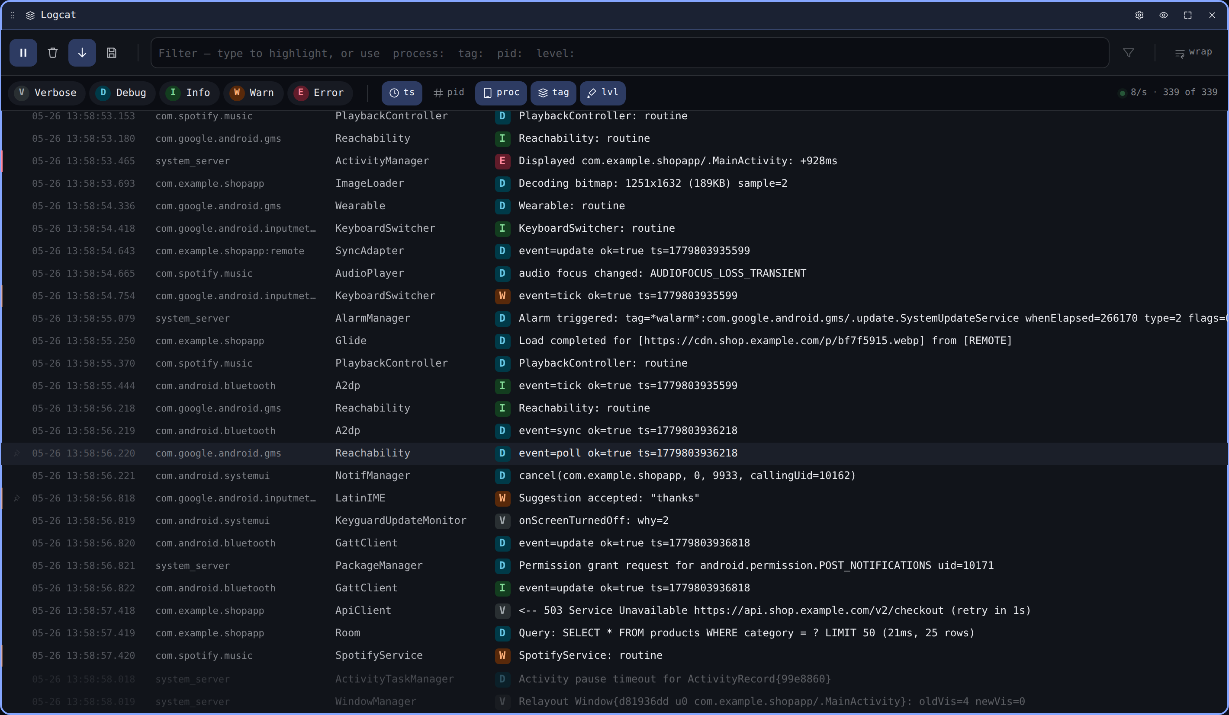Viewport: 1229px width, 715px height.
Task: Click the 339 of 339 counter
Action: (x=1190, y=92)
